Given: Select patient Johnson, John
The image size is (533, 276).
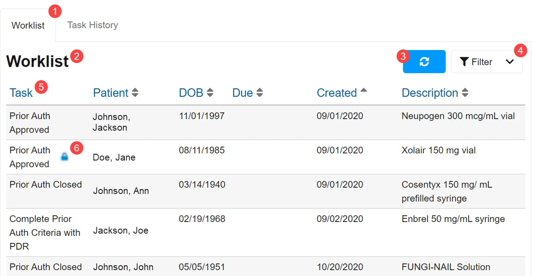Looking at the screenshot, I should click(123, 267).
